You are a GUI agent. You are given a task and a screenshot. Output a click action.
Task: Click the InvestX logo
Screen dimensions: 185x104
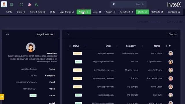[174, 5]
